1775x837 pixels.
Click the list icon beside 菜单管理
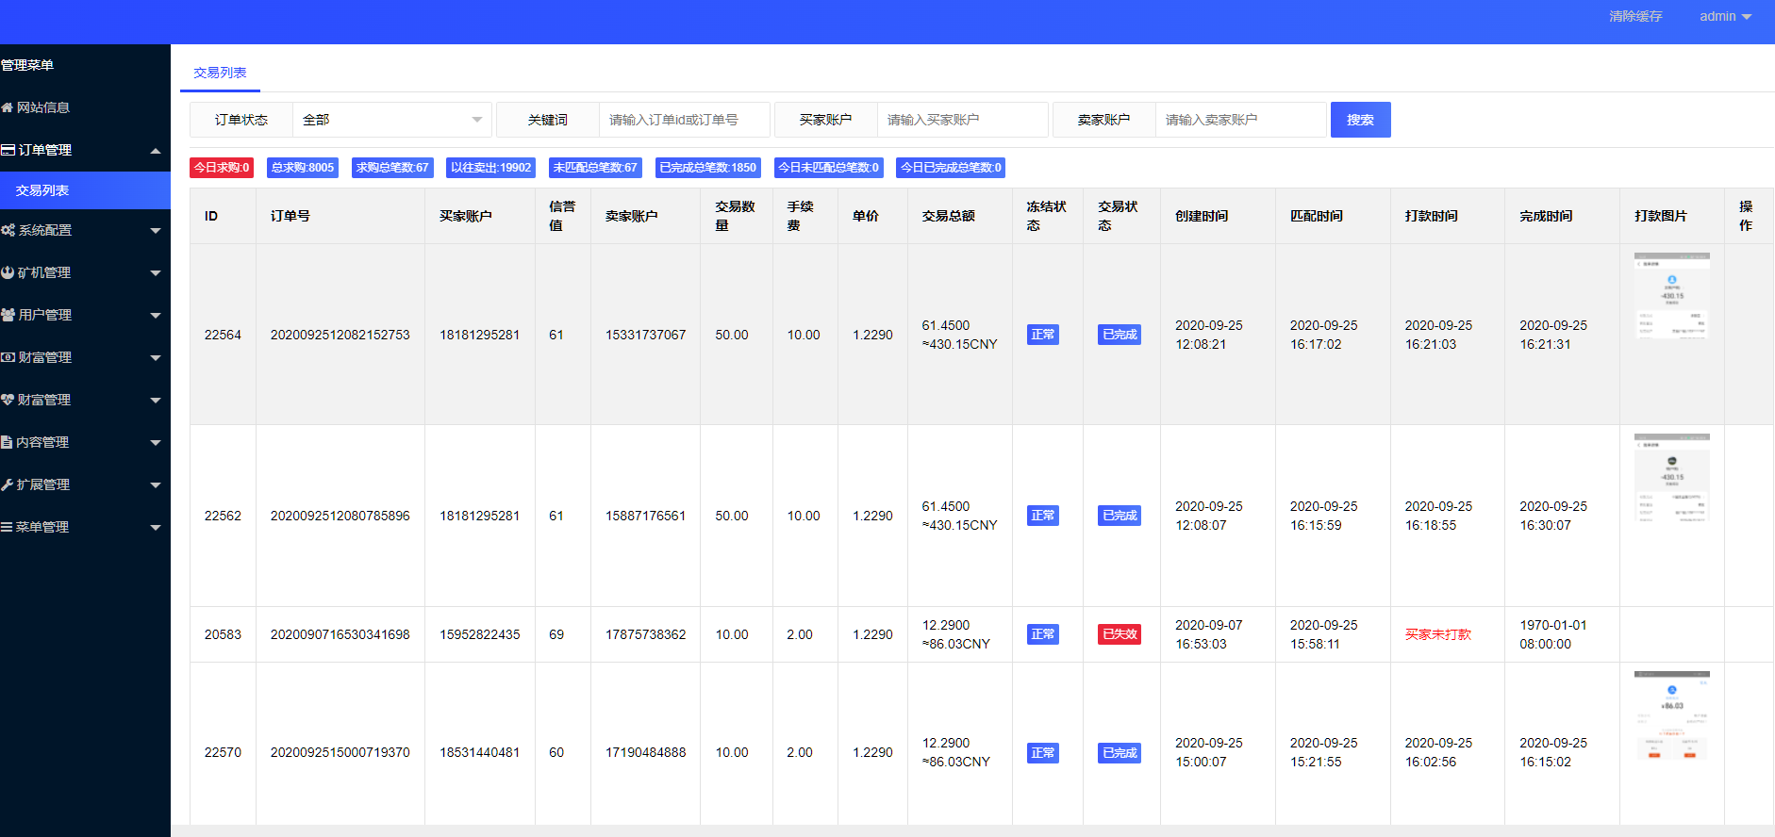7,527
